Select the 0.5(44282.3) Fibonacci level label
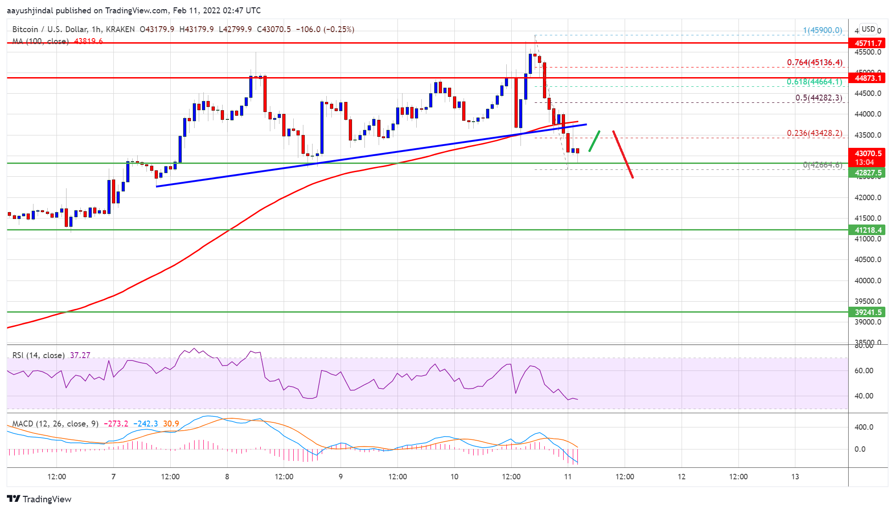Screen dimensions: 895x511 point(818,98)
